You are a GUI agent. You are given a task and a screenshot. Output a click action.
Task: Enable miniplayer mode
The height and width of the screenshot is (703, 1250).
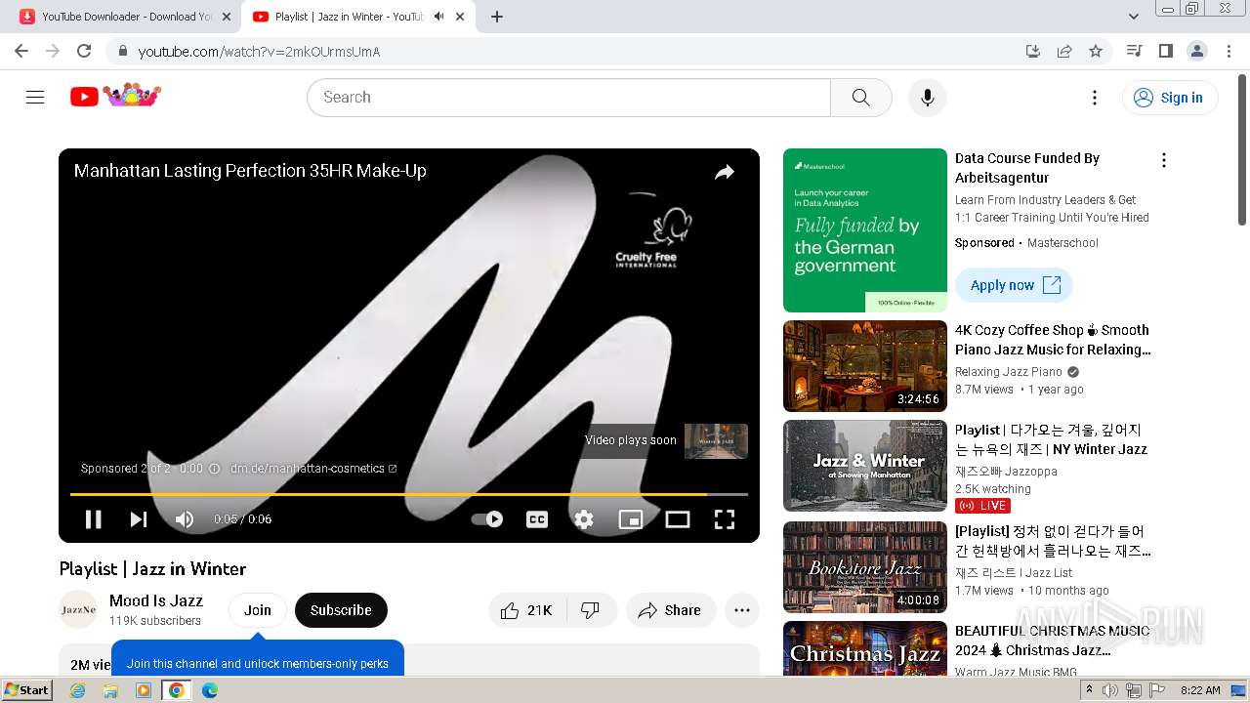631,519
